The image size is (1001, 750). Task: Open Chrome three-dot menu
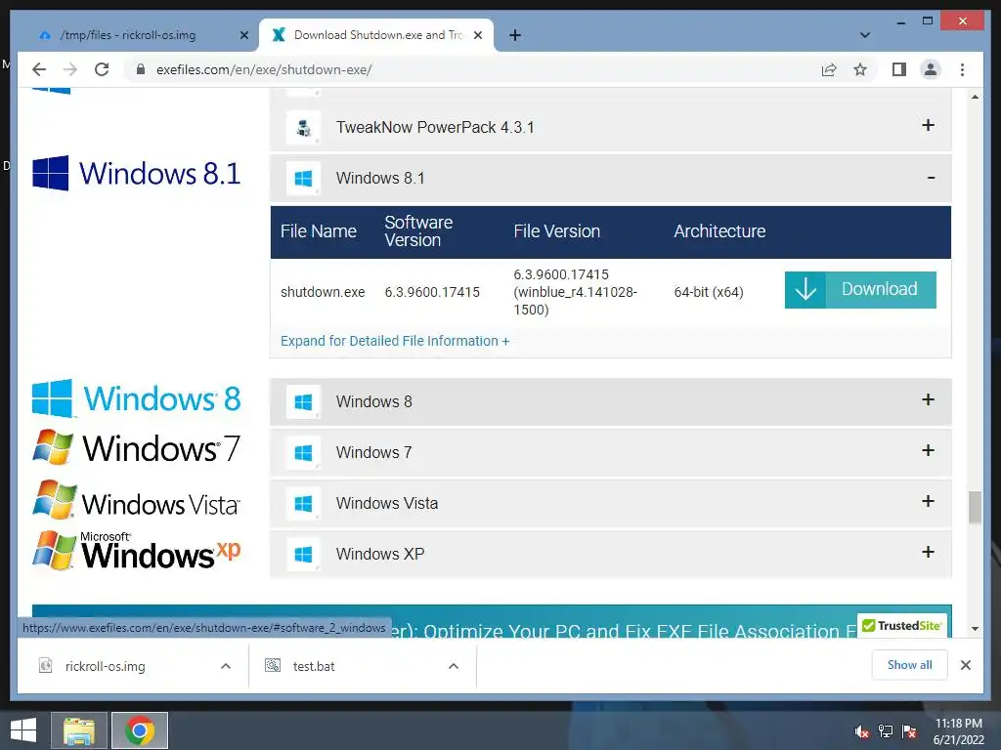pyautogui.click(x=962, y=69)
